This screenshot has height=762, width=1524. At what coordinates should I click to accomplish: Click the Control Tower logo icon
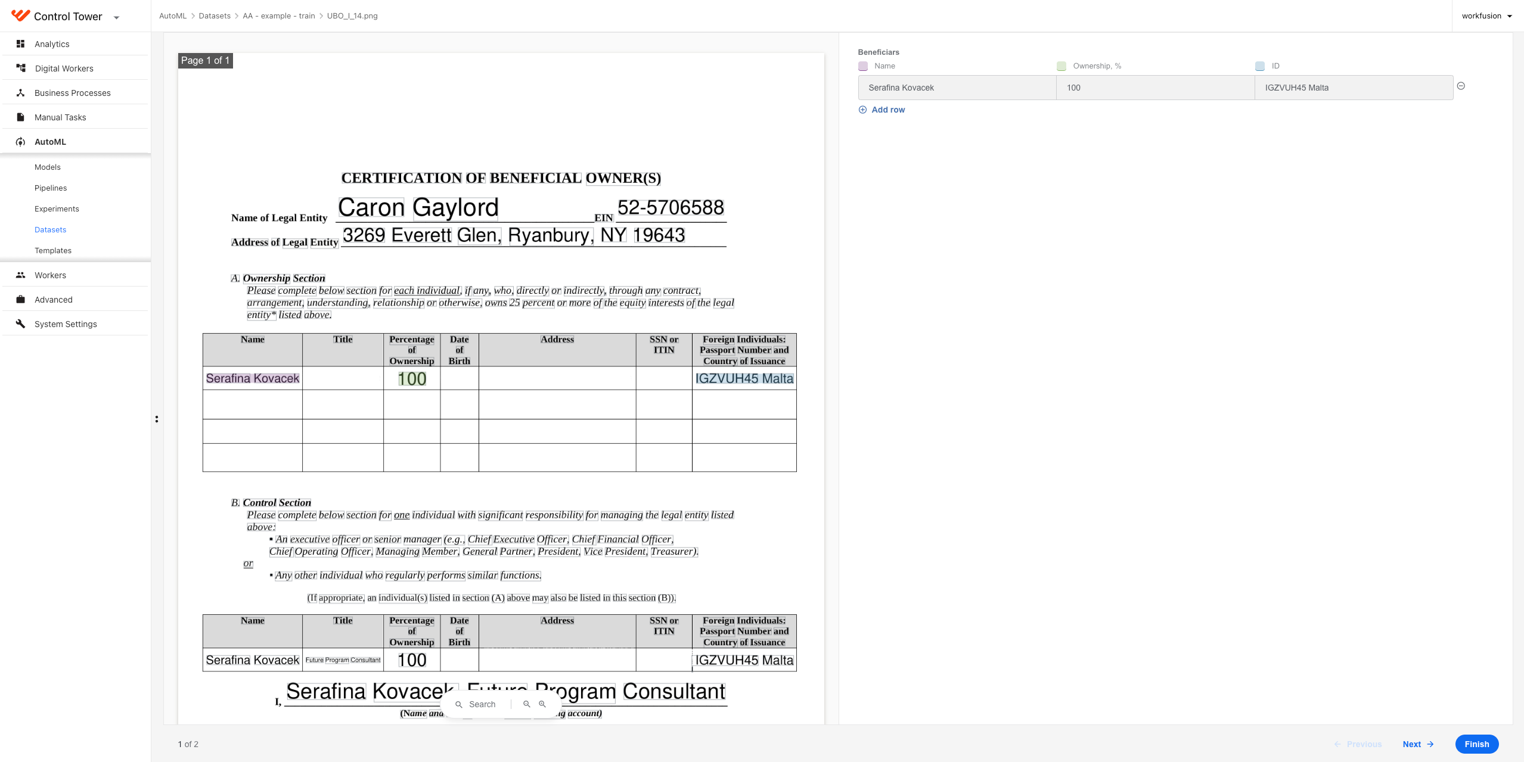coord(20,15)
